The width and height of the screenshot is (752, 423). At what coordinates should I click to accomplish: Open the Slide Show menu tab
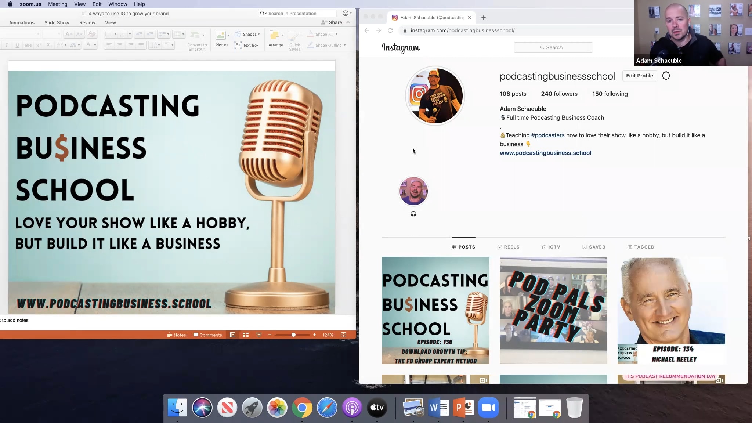57,22
